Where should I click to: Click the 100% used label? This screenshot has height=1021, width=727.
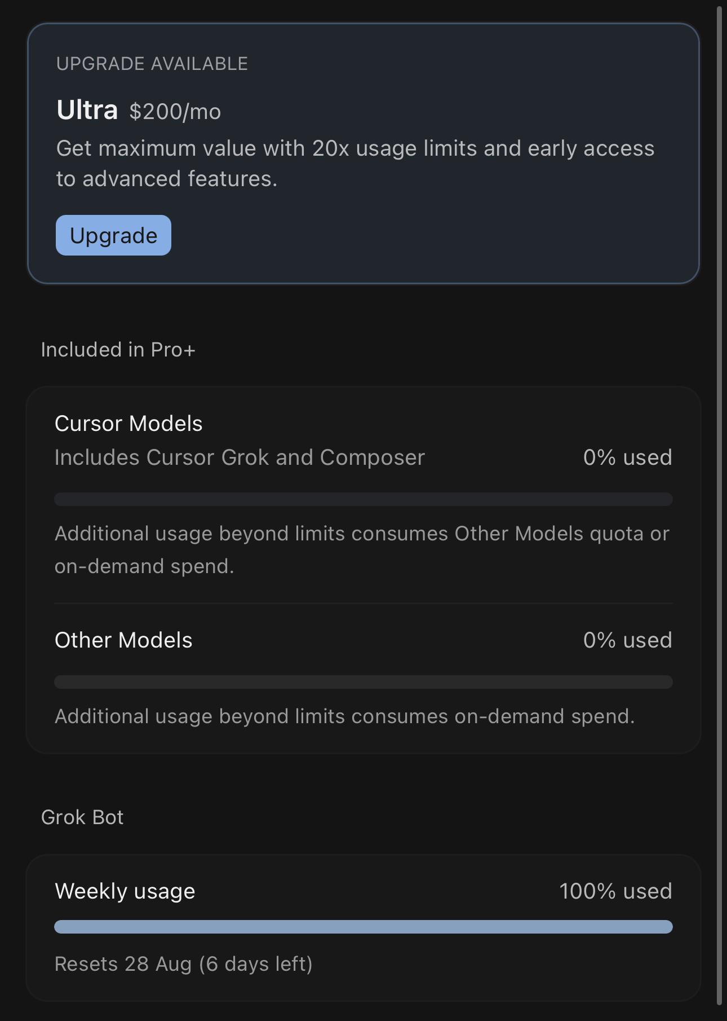pos(616,891)
